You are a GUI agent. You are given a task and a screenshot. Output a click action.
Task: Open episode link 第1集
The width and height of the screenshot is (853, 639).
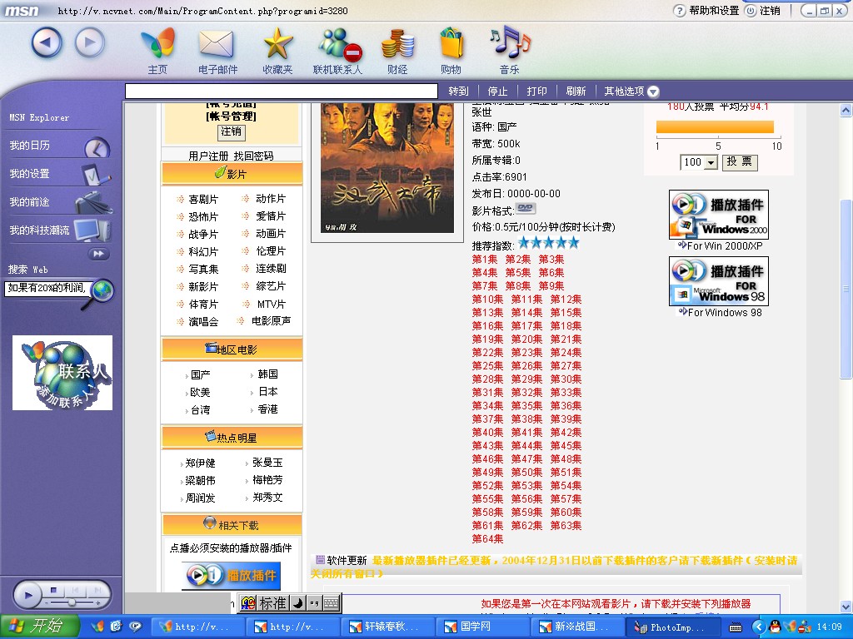(x=484, y=260)
